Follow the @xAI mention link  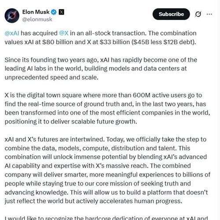12,33
